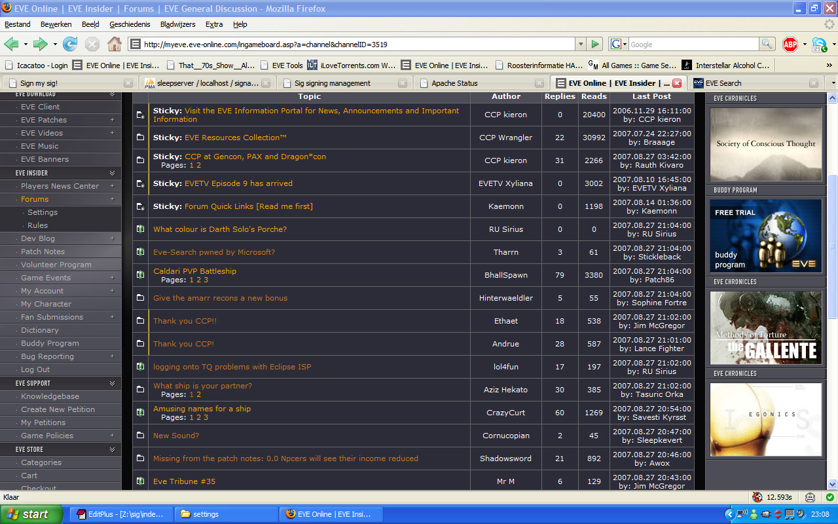Open the list-all-tabs dropdown arrow

833,83
